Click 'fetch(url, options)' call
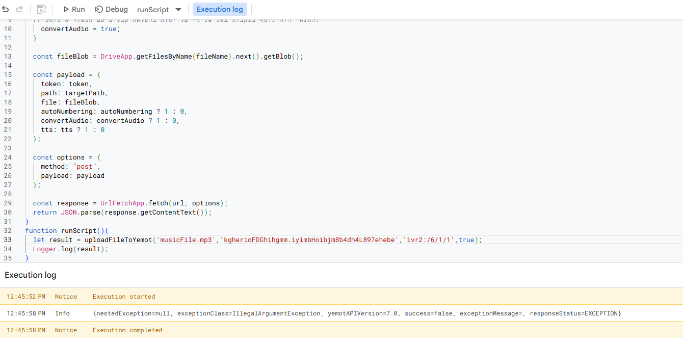Image resolution: width=683 pixels, height=345 pixels. 186,203
